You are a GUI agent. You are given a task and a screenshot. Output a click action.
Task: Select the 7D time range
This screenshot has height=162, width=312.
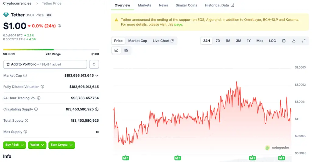218,41
